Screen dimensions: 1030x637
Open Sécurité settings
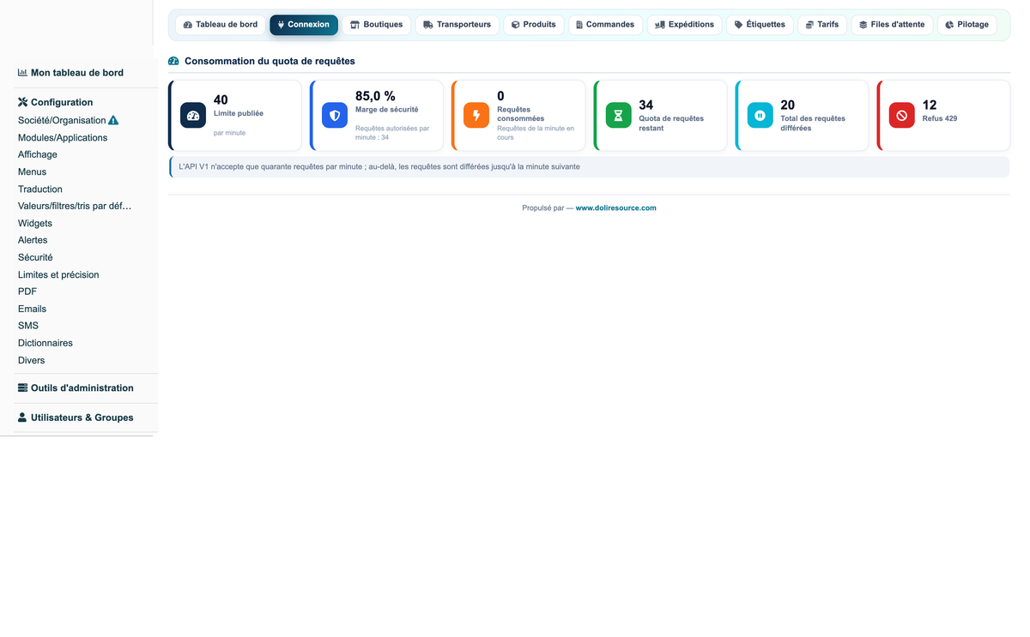click(x=35, y=257)
